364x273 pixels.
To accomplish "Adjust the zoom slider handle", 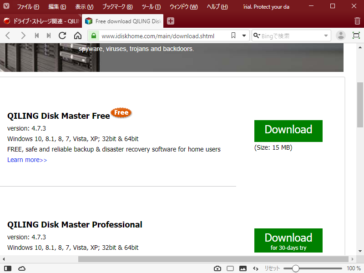I will [x=295, y=268].
